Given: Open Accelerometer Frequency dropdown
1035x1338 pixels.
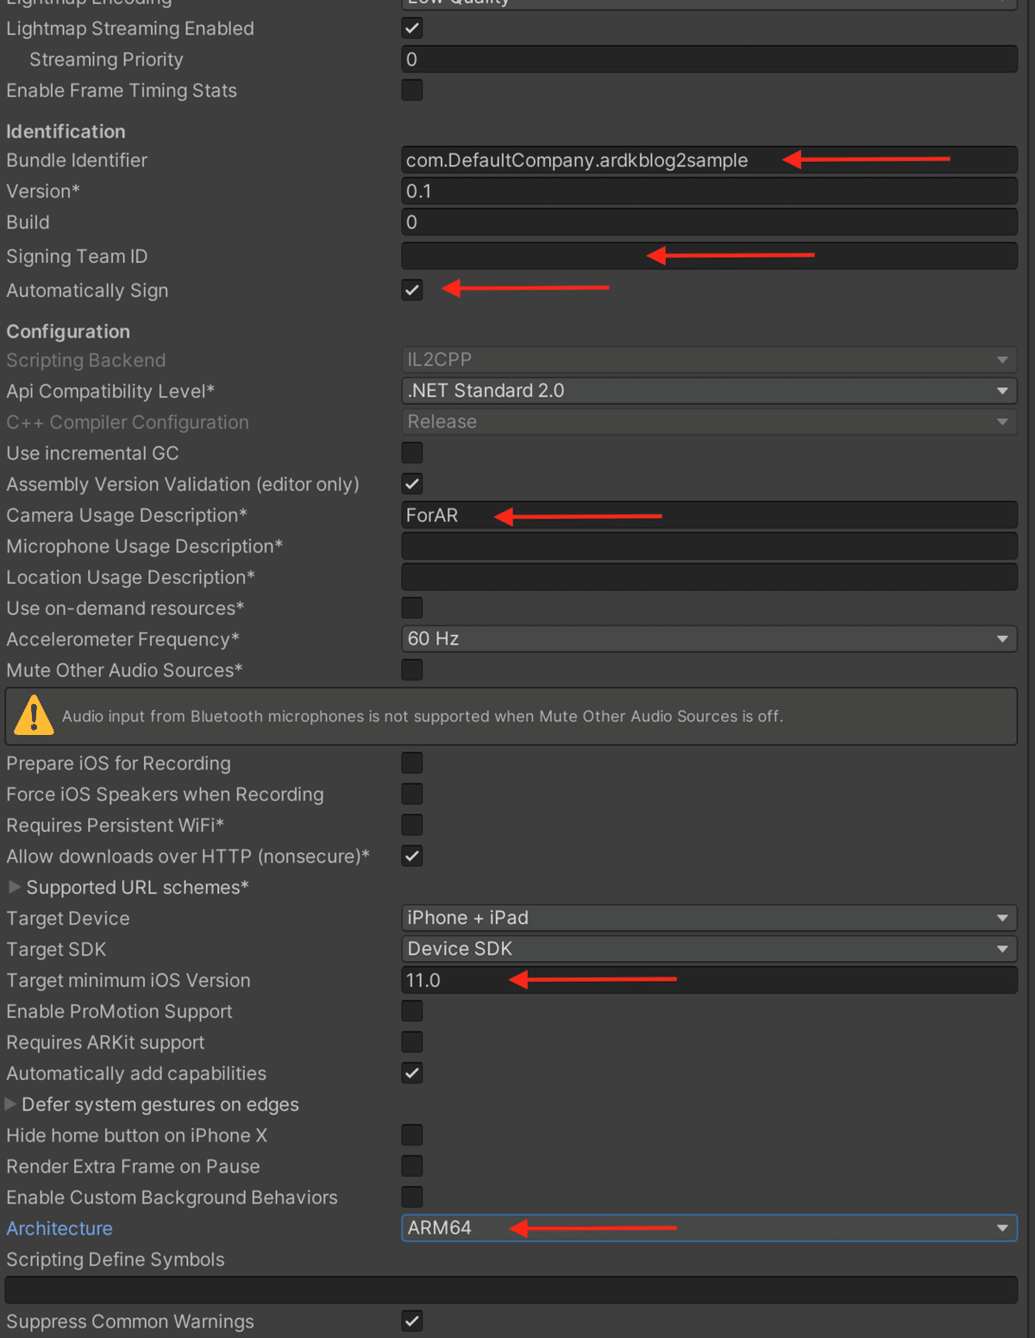Looking at the screenshot, I should (x=708, y=639).
